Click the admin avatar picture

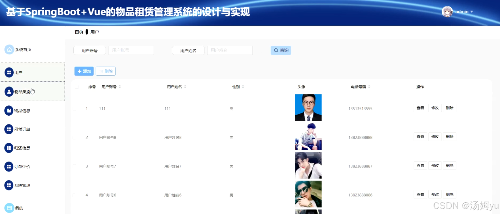point(447,12)
